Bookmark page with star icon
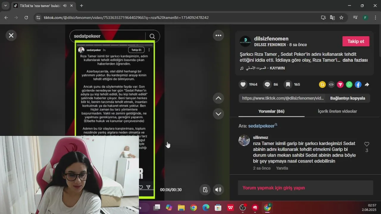This screenshot has height=214, width=381. [341, 18]
